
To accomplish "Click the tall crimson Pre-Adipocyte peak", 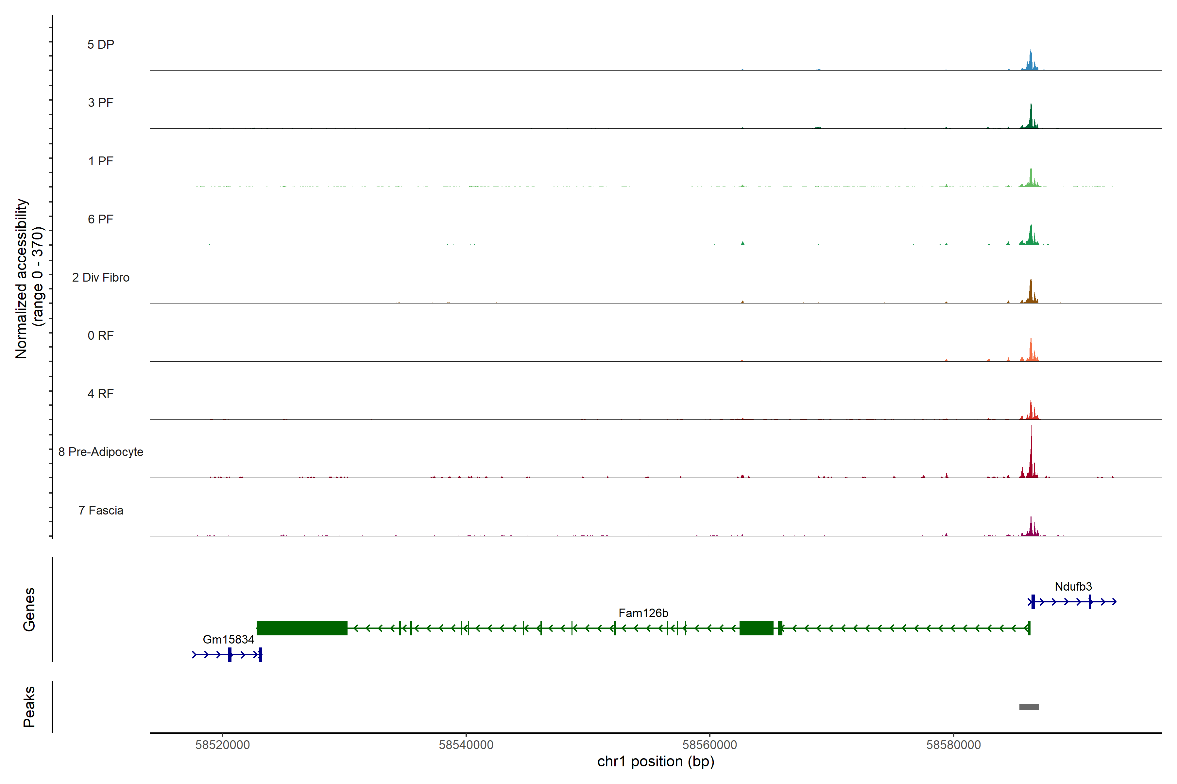I will coord(1031,463).
